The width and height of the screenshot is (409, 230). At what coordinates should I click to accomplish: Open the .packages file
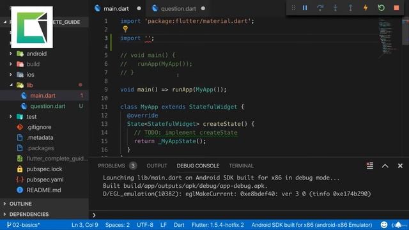click(x=40, y=148)
